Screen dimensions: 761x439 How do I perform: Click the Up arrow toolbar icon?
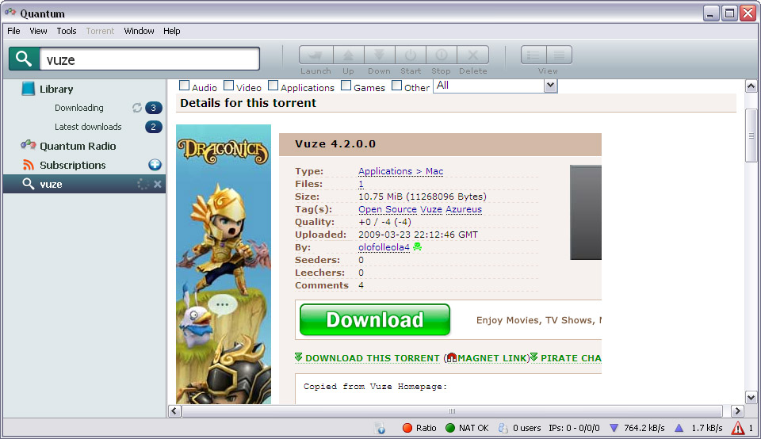coord(349,55)
